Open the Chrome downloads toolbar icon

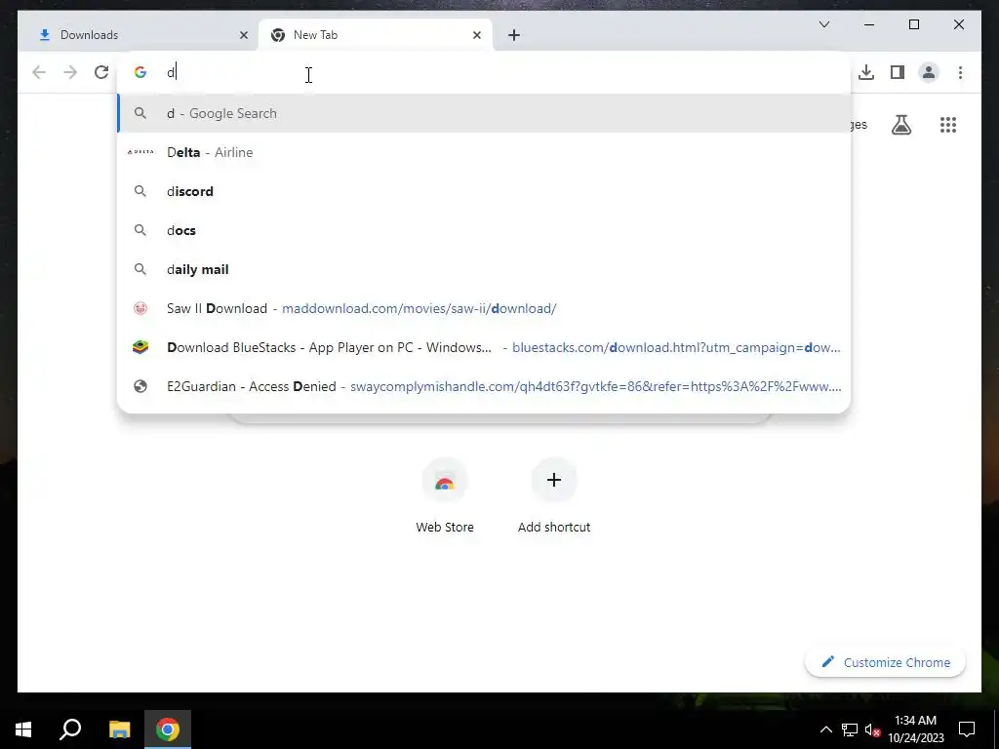click(866, 72)
